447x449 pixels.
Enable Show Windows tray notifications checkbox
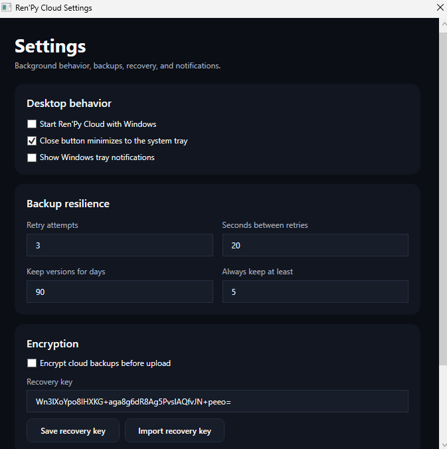(32, 157)
